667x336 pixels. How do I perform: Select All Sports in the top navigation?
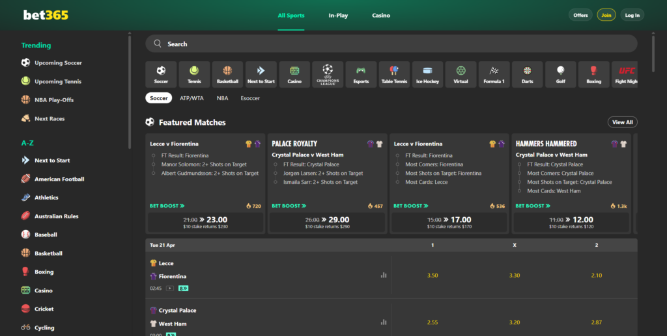(291, 16)
